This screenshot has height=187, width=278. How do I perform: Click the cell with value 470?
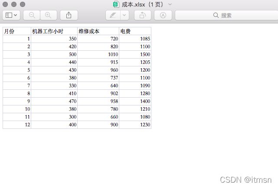[54, 101]
